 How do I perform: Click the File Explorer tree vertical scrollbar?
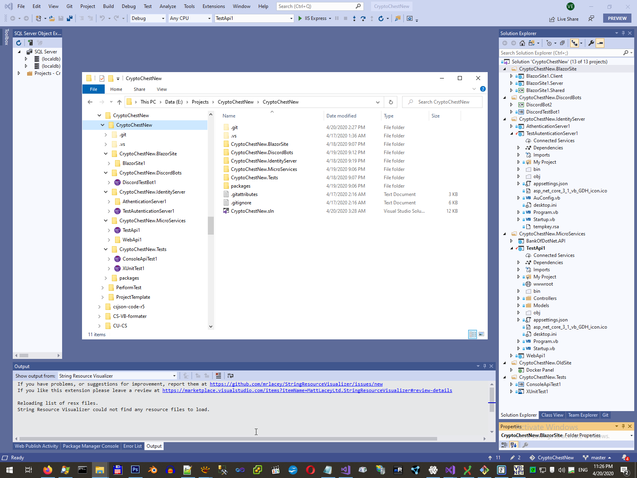pyautogui.click(x=211, y=225)
